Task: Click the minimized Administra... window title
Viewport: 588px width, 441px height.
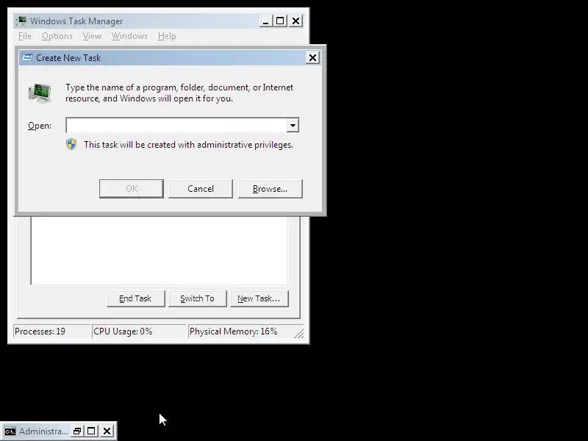Action: point(43,431)
